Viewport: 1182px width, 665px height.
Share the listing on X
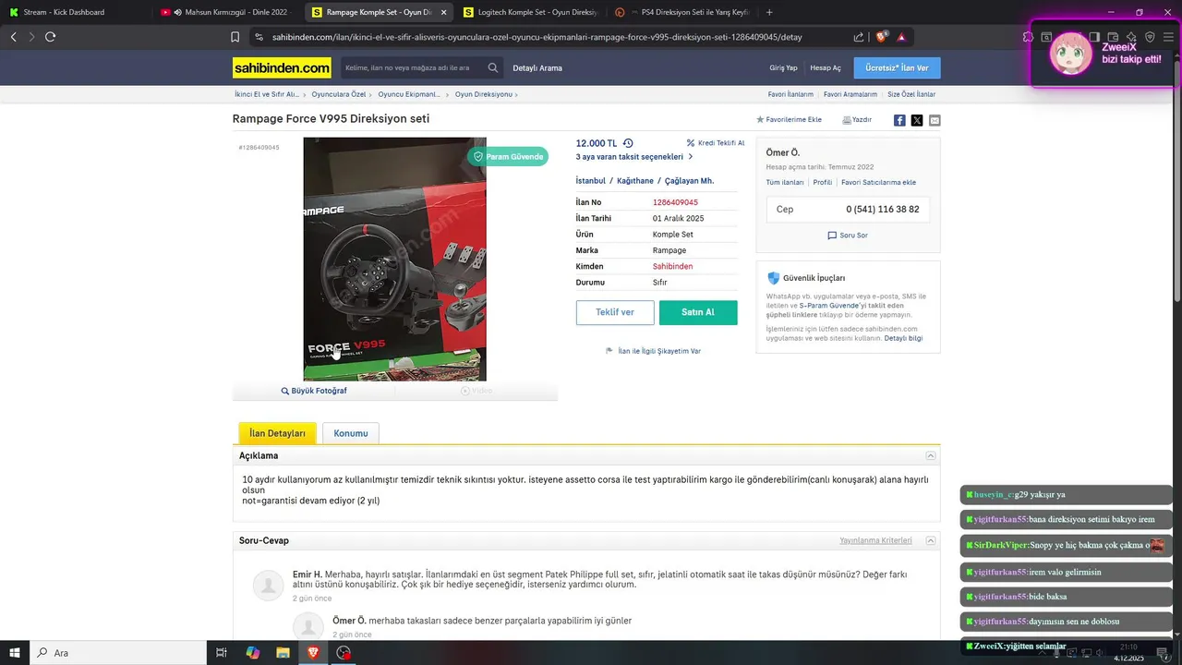point(917,120)
